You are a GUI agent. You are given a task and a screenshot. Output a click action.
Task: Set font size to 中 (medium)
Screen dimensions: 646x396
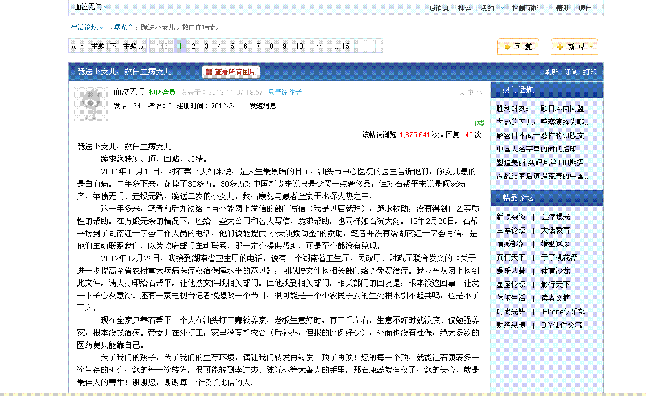[x=470, y=93]
